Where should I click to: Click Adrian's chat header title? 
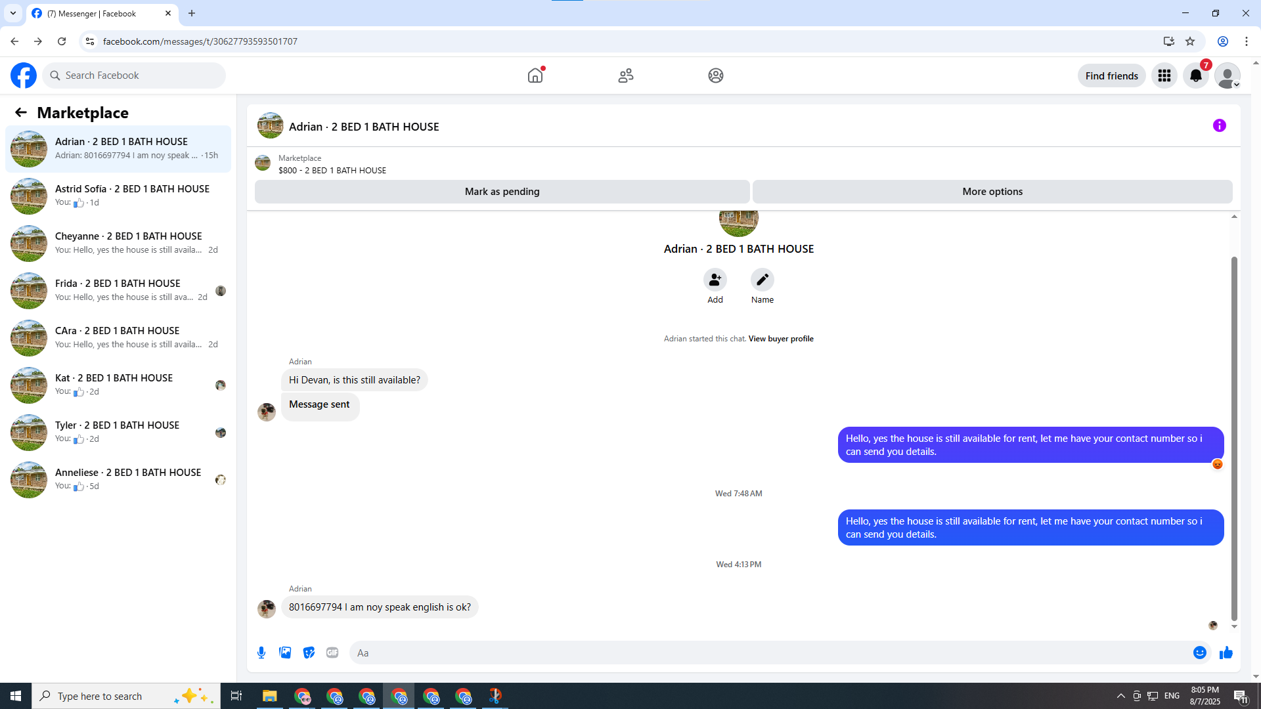[x=364, y=127]
